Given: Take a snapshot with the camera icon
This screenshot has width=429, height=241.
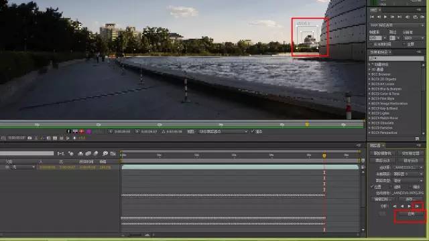Looking at the screenshot, I should coord(29,138).
